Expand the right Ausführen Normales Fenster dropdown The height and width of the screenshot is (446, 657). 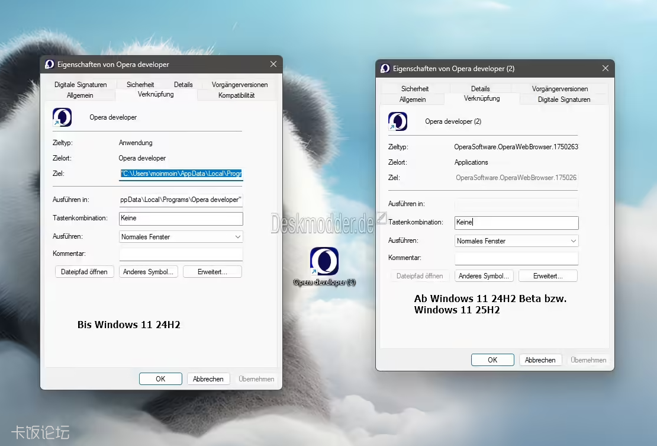point(517,241)
